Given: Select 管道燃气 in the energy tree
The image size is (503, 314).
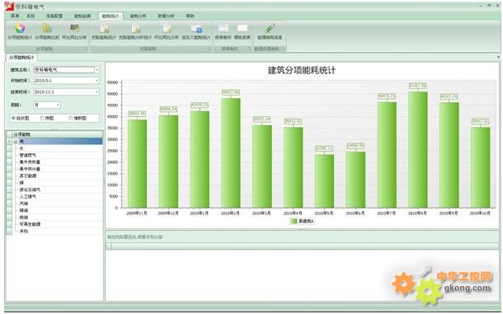Looking at the screenshot, I should click(x=28, y=155).
